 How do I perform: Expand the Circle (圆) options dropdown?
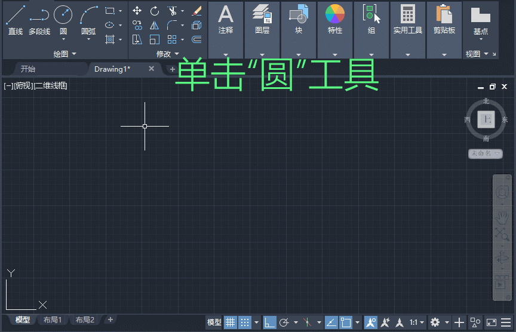(x=63, y=39)
